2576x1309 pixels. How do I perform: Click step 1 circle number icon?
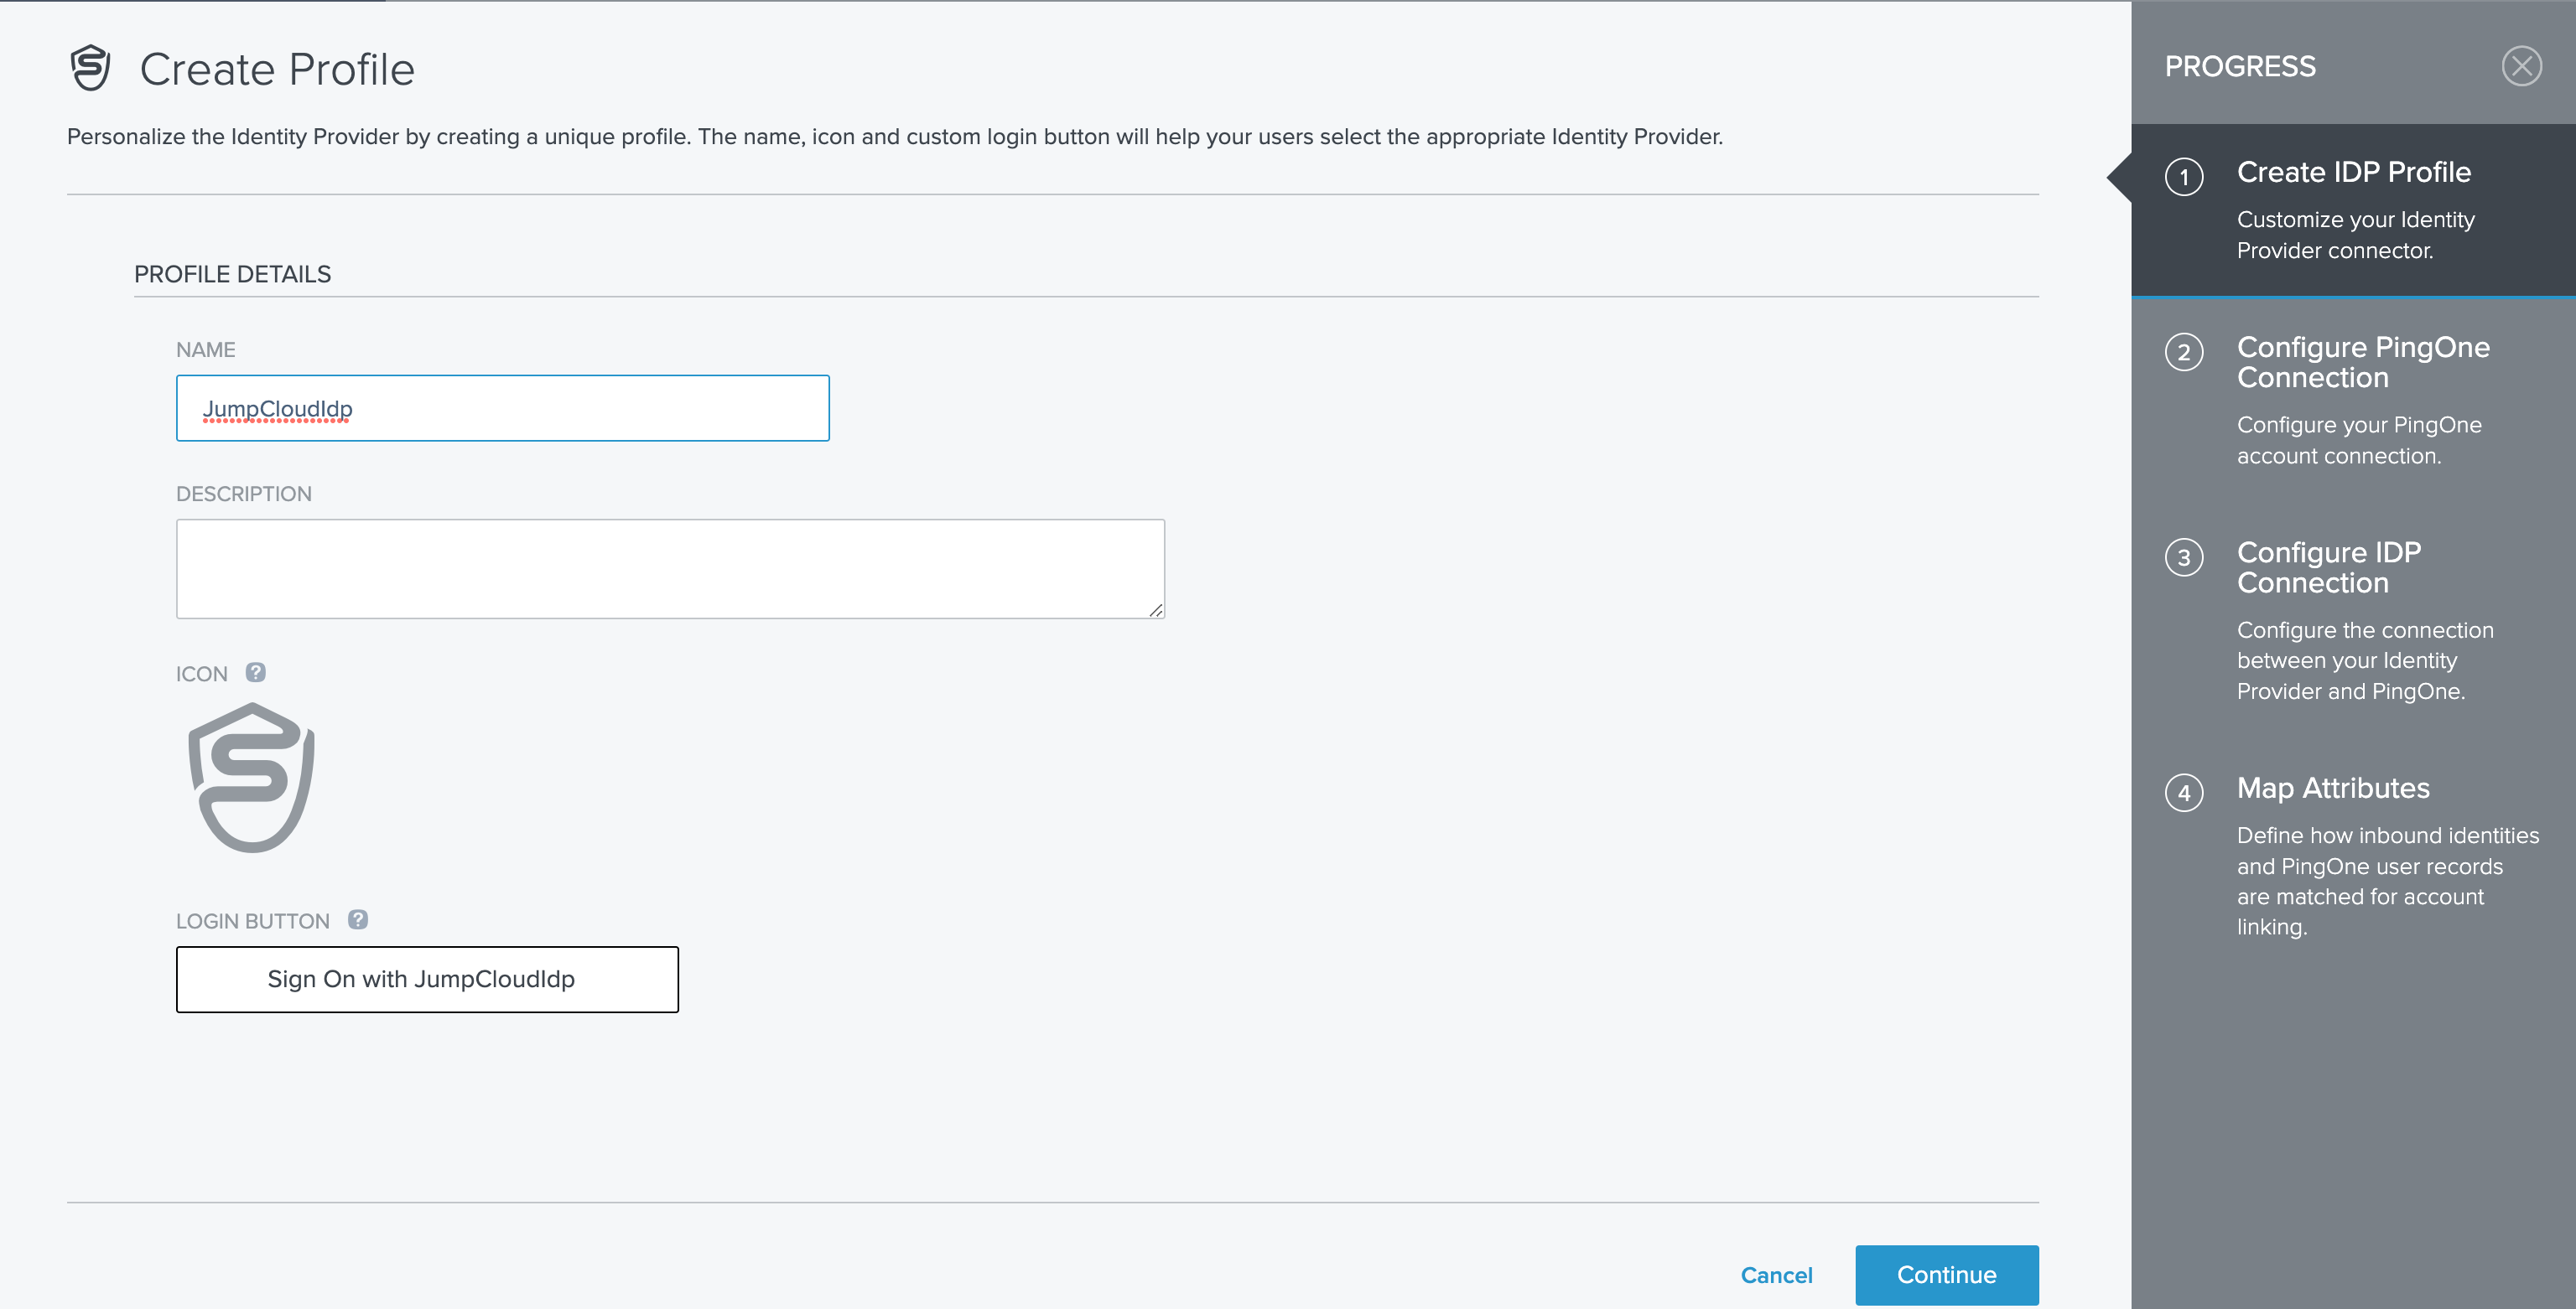[2184, 177]
